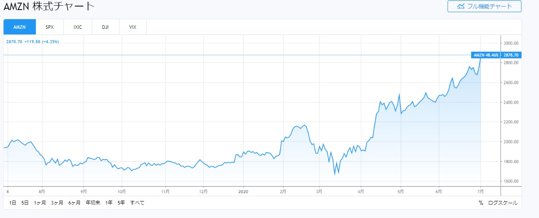Switch to the VIX tab
Viewport: 539px width, 218px height.
[133, 27]
